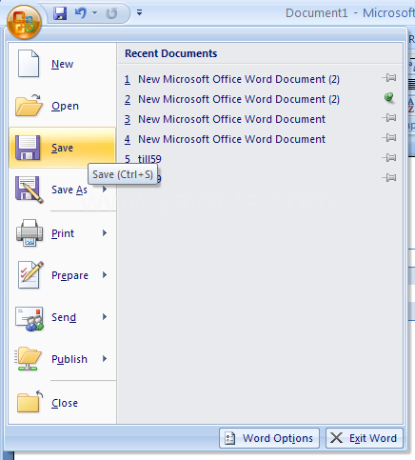Expand the Prepare submenu arrow

pos(105,275)
